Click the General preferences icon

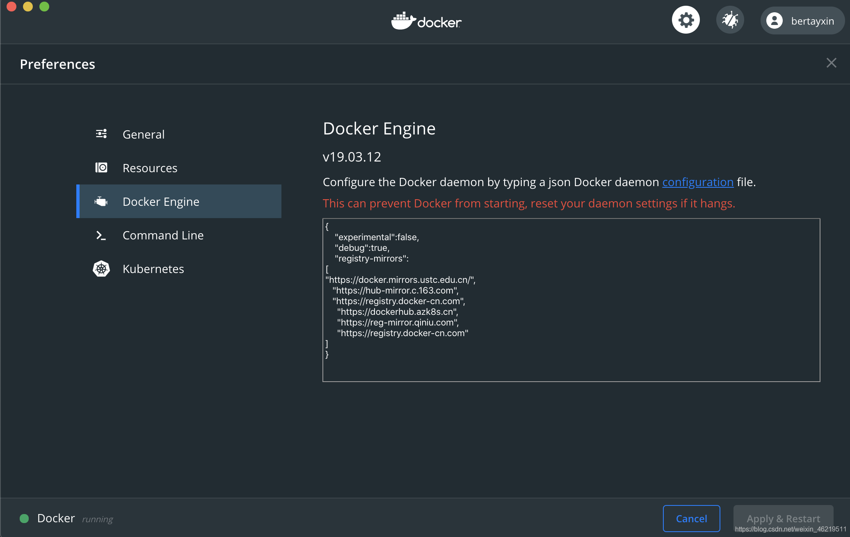(101, 134)
